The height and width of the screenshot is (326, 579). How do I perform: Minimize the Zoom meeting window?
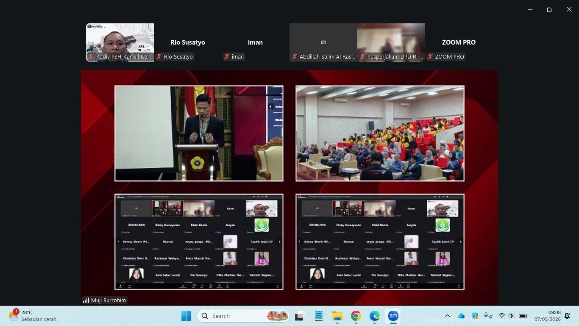pos(530,9)
